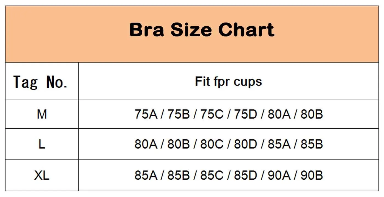Select the Tag No. header cell
Image resolution: width=384 pixels, height=197 pixels.
coord(42,81)
